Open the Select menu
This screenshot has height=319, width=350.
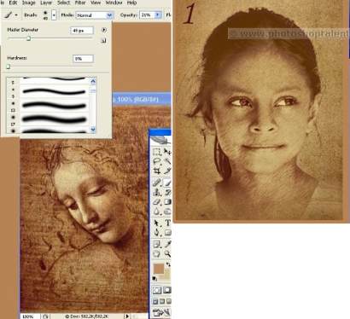click(63, 3)
